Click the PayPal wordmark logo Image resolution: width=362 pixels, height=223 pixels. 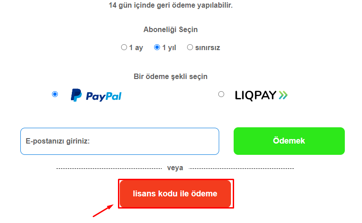click(103, 97)
